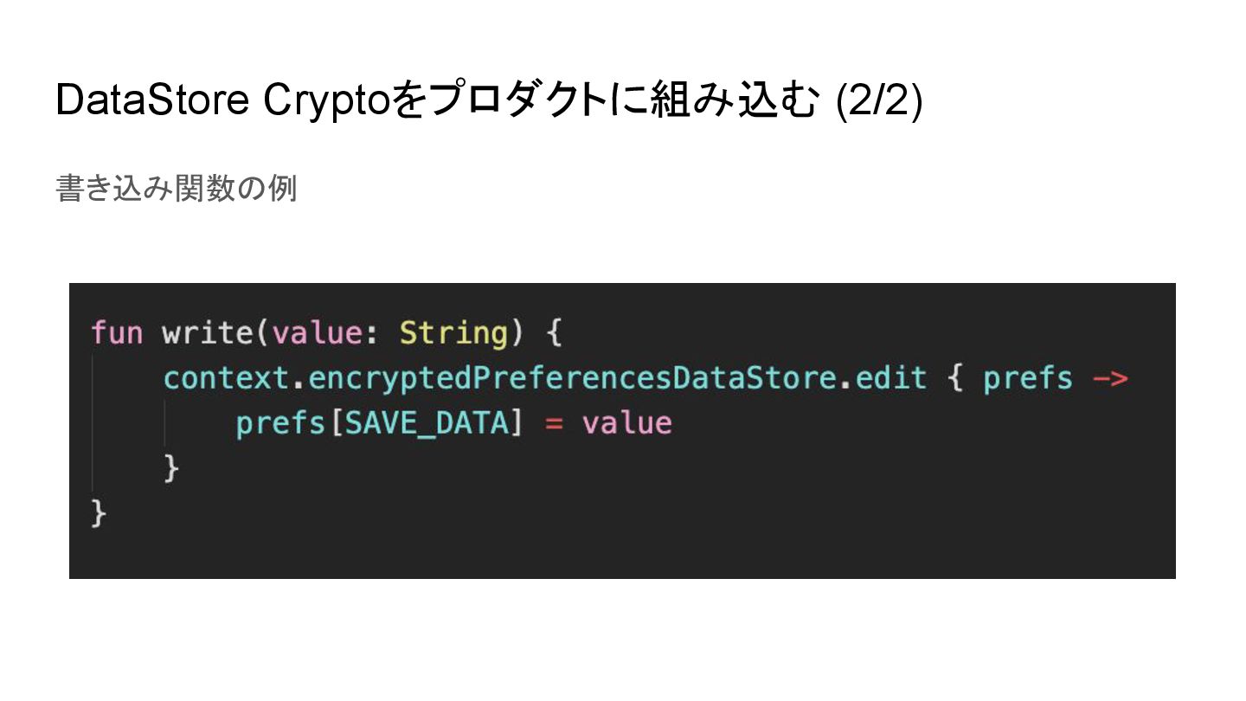Click the gray subtitle "書き込み関数の例"
Viewport: 1246px width, 701px height.
point(177,189)
